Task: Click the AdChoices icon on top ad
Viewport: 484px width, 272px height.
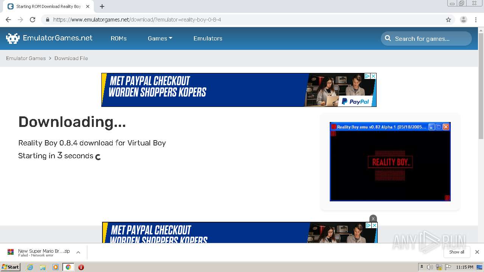Action: tap(367, 76)
